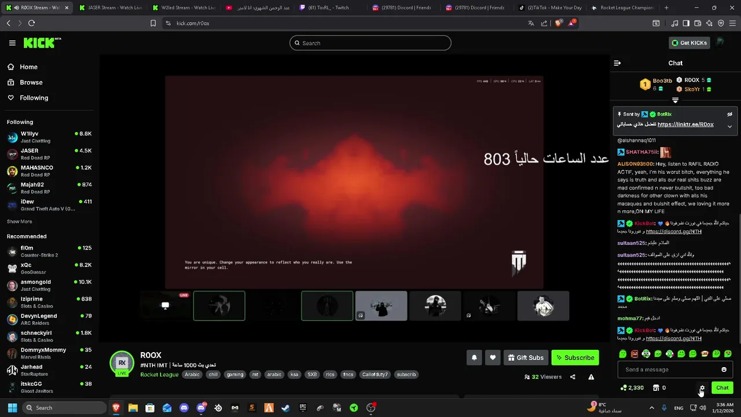Viewport: 741px width, 417px height.
Task: Click the R0OX streamer avatar
Action: pos(122,363)
